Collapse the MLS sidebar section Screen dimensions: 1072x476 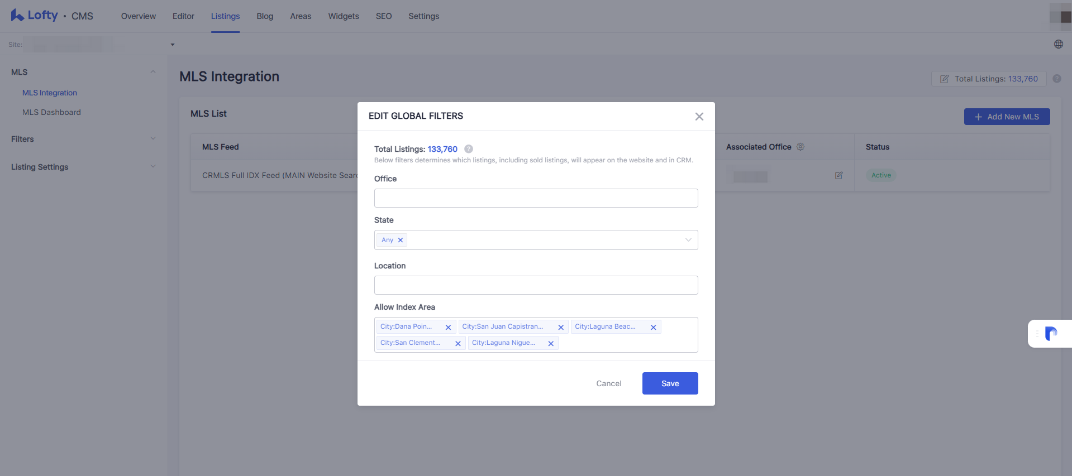coord(153,72)
